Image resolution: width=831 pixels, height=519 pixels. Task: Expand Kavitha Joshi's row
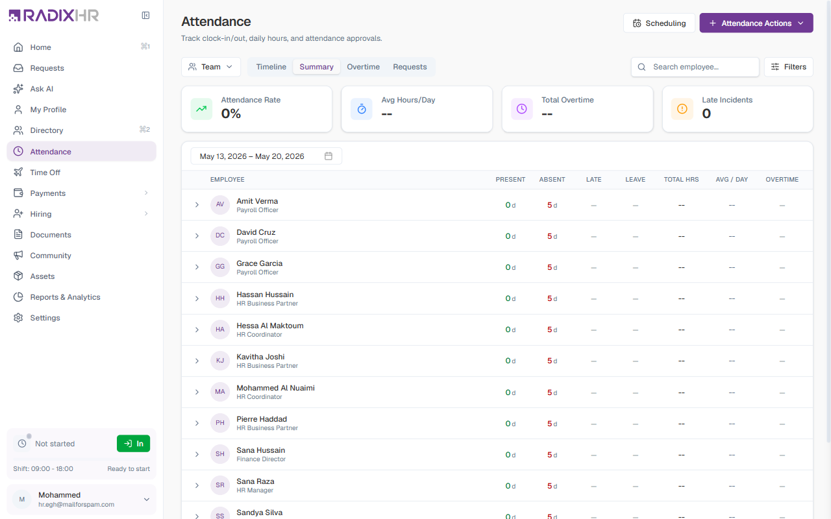pyautogui.click(x=197, y=361)
